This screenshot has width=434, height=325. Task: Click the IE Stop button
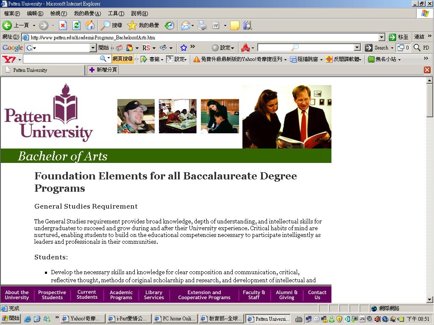(x=63, y=25)
